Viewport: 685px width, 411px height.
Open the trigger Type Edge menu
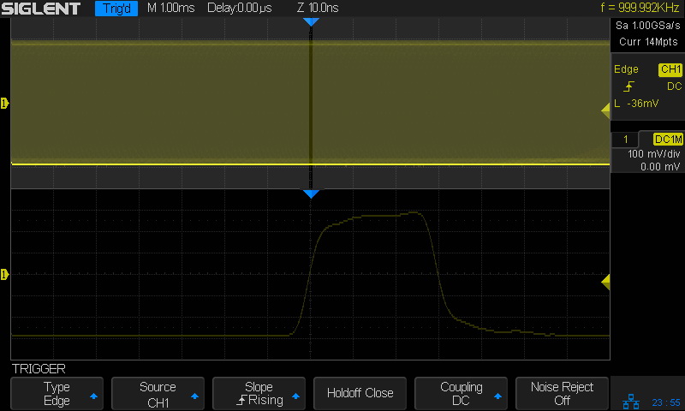pos(57,393)
